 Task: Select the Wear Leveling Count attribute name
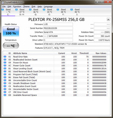[23, 68]
